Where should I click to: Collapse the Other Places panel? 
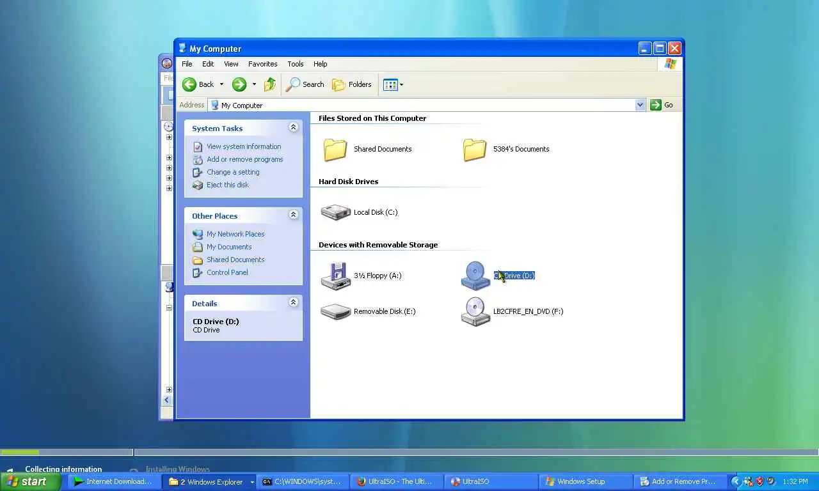[294, 215]
